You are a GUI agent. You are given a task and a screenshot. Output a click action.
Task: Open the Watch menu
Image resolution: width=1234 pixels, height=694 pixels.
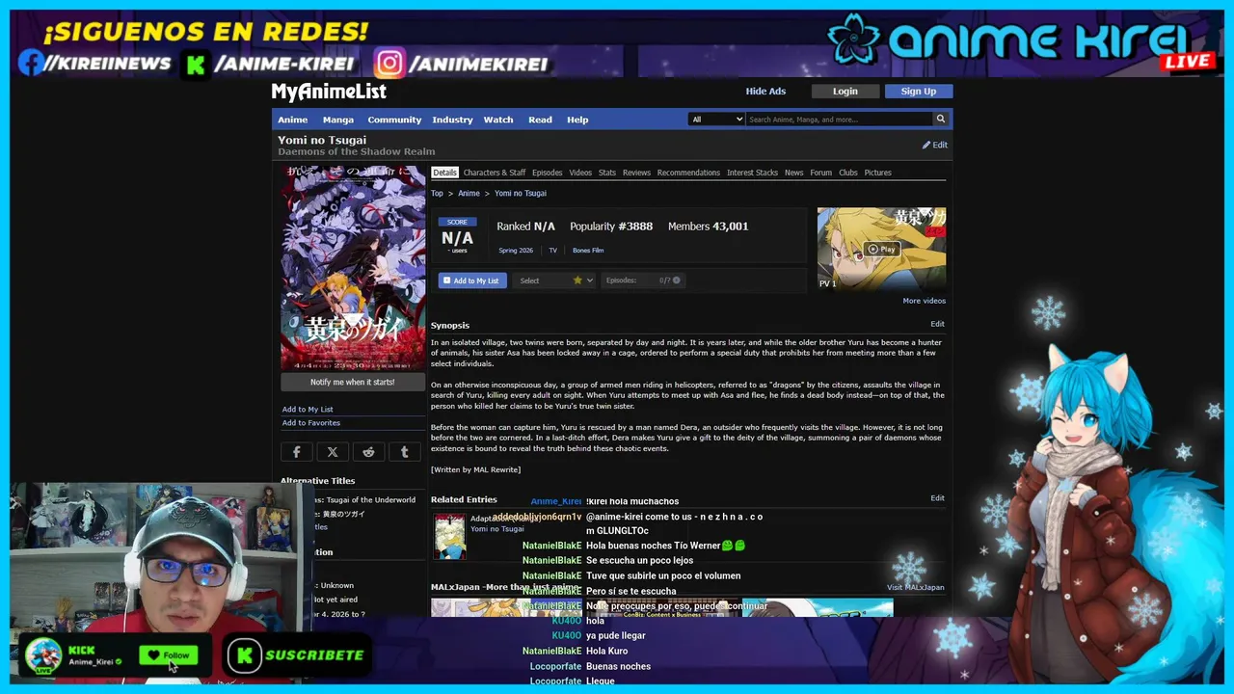click(498, 120)
